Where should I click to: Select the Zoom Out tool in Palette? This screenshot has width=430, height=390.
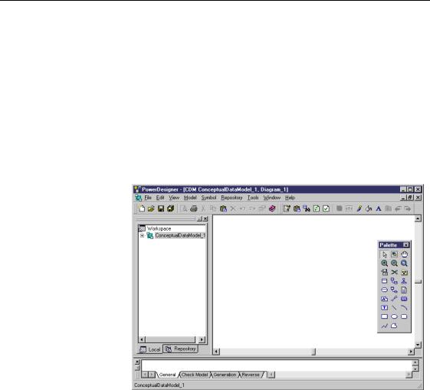click(x=394, y=264)
